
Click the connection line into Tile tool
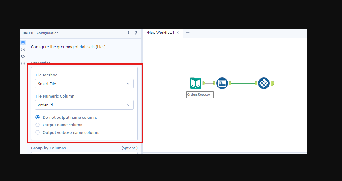coord(243,83)
